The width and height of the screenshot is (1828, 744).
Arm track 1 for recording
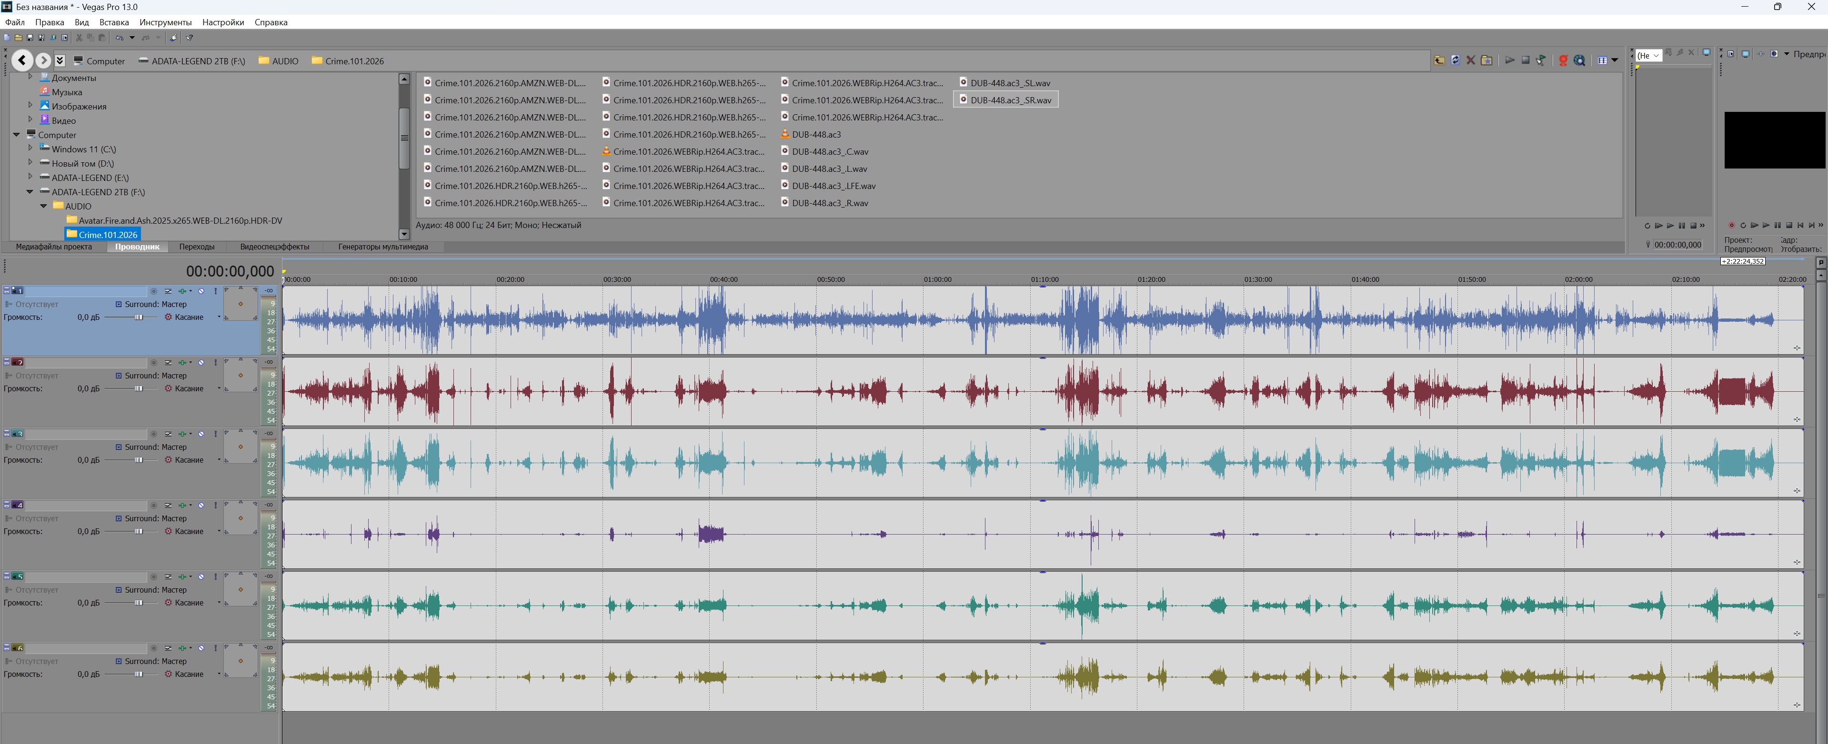153,291
